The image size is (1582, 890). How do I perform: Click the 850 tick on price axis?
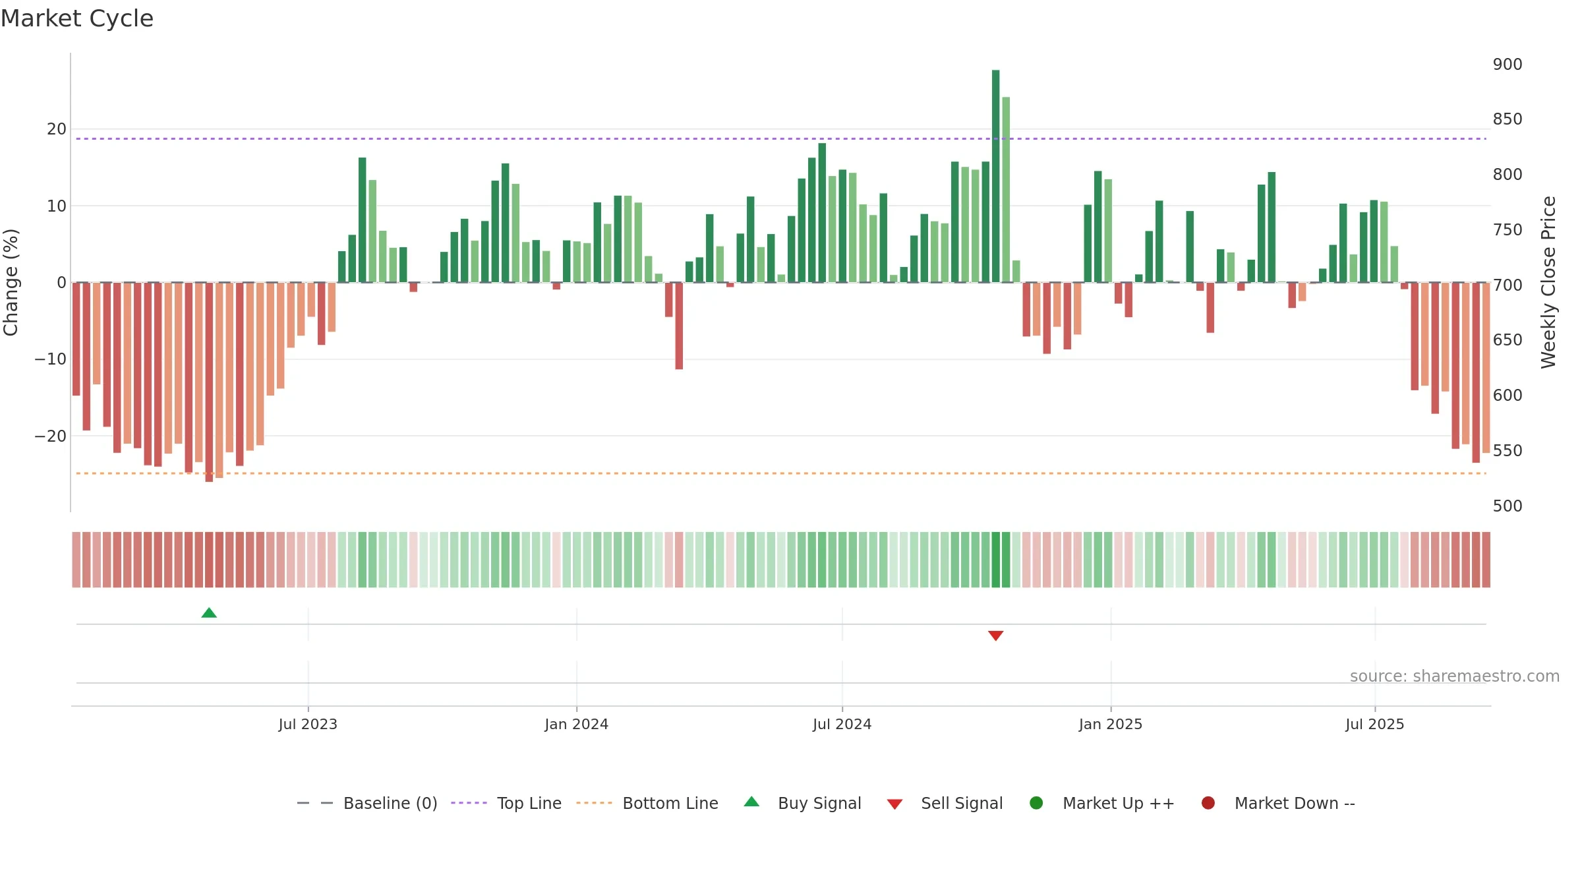1508,119
